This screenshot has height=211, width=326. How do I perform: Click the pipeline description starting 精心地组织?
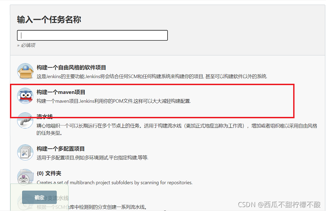pos(177,129)
